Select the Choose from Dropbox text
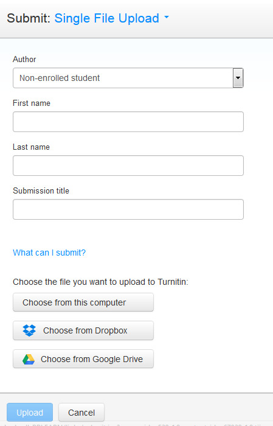 (85, 330)
